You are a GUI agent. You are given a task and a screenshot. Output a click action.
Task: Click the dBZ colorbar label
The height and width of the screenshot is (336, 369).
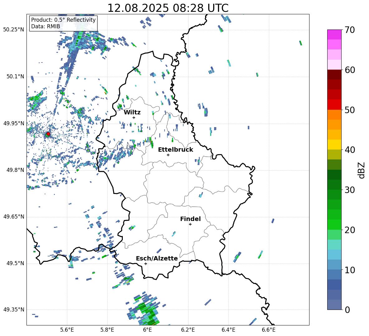click(x=361, y=170)
